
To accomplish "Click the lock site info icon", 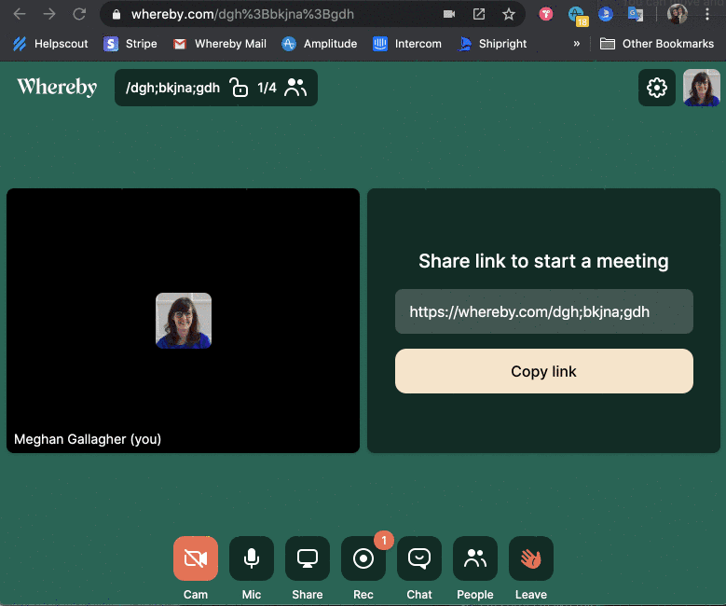I will point(116,14).
